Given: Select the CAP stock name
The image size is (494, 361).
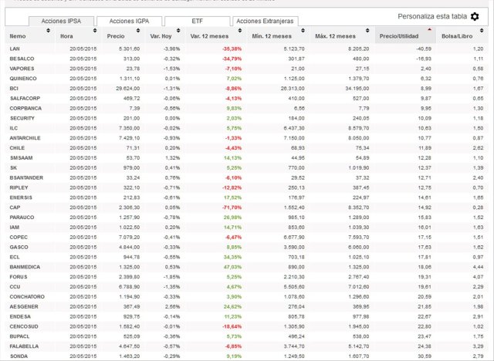Looking at the screenshot, I should tap(15, 207).
